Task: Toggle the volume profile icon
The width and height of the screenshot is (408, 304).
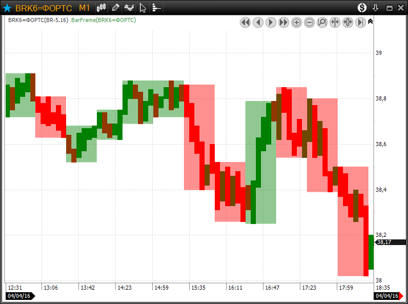Action: 156,8
